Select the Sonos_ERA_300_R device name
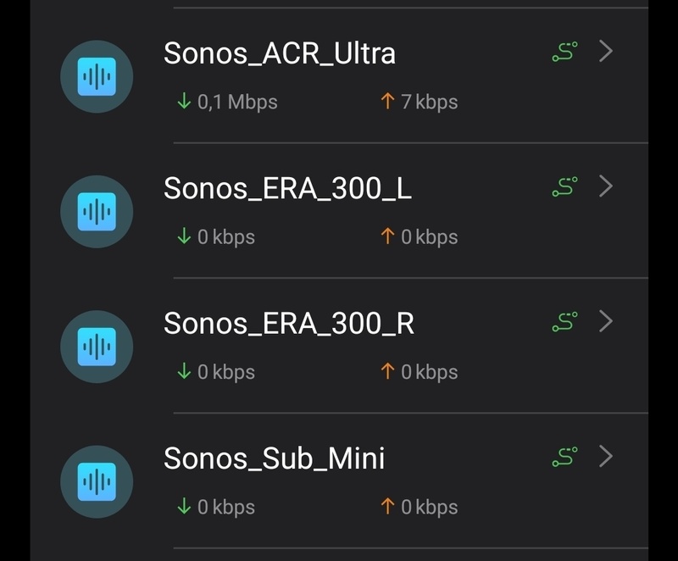Image resolution: width=678 pixels, height=561 pixels. pos(289,324)
